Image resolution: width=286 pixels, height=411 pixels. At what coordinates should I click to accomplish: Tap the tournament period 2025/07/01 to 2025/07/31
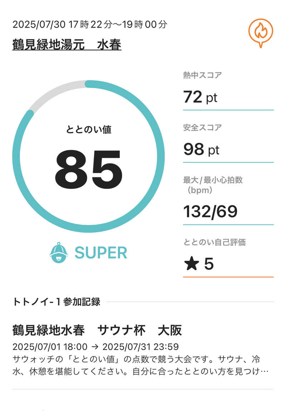click(x=95, y=347)
